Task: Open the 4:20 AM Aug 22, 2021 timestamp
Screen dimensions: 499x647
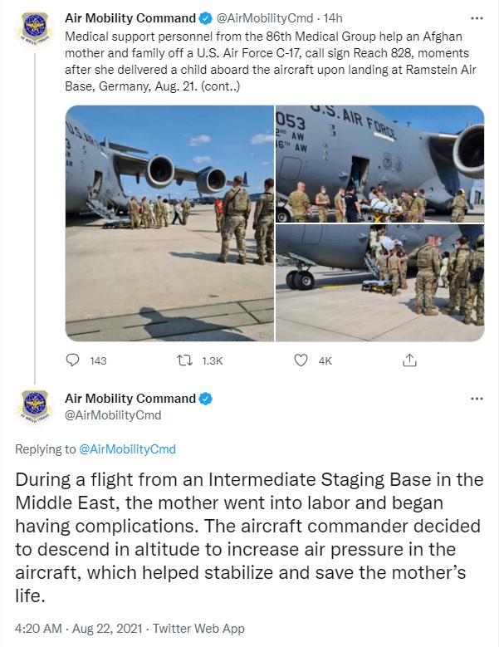Action: point(79,629)
